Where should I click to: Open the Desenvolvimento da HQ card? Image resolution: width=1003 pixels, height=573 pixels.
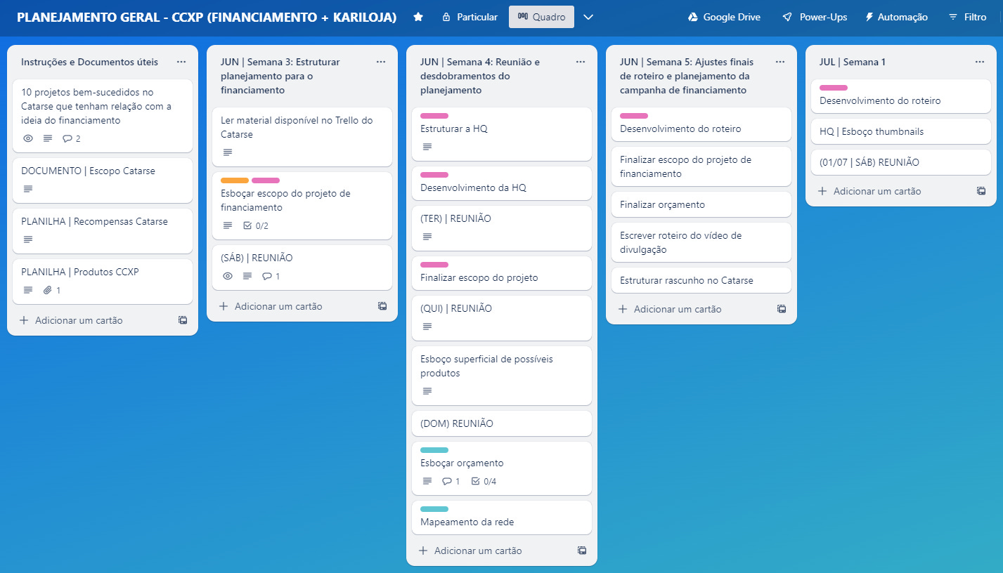(x=502, y=183)
